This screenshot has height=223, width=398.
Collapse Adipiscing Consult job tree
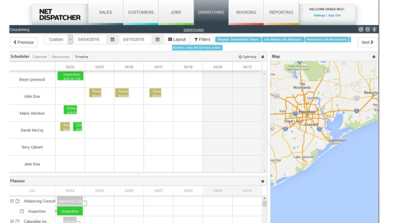(12, 201)
